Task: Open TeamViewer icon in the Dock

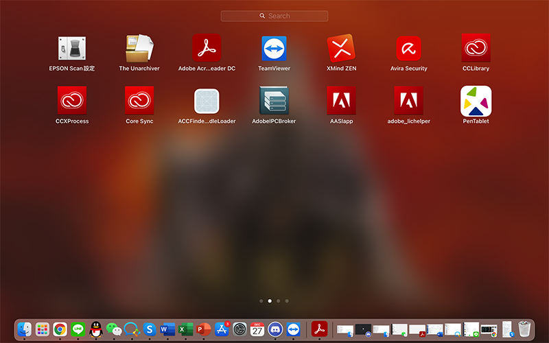Action: pyautogui.click(x=294, y=329)
